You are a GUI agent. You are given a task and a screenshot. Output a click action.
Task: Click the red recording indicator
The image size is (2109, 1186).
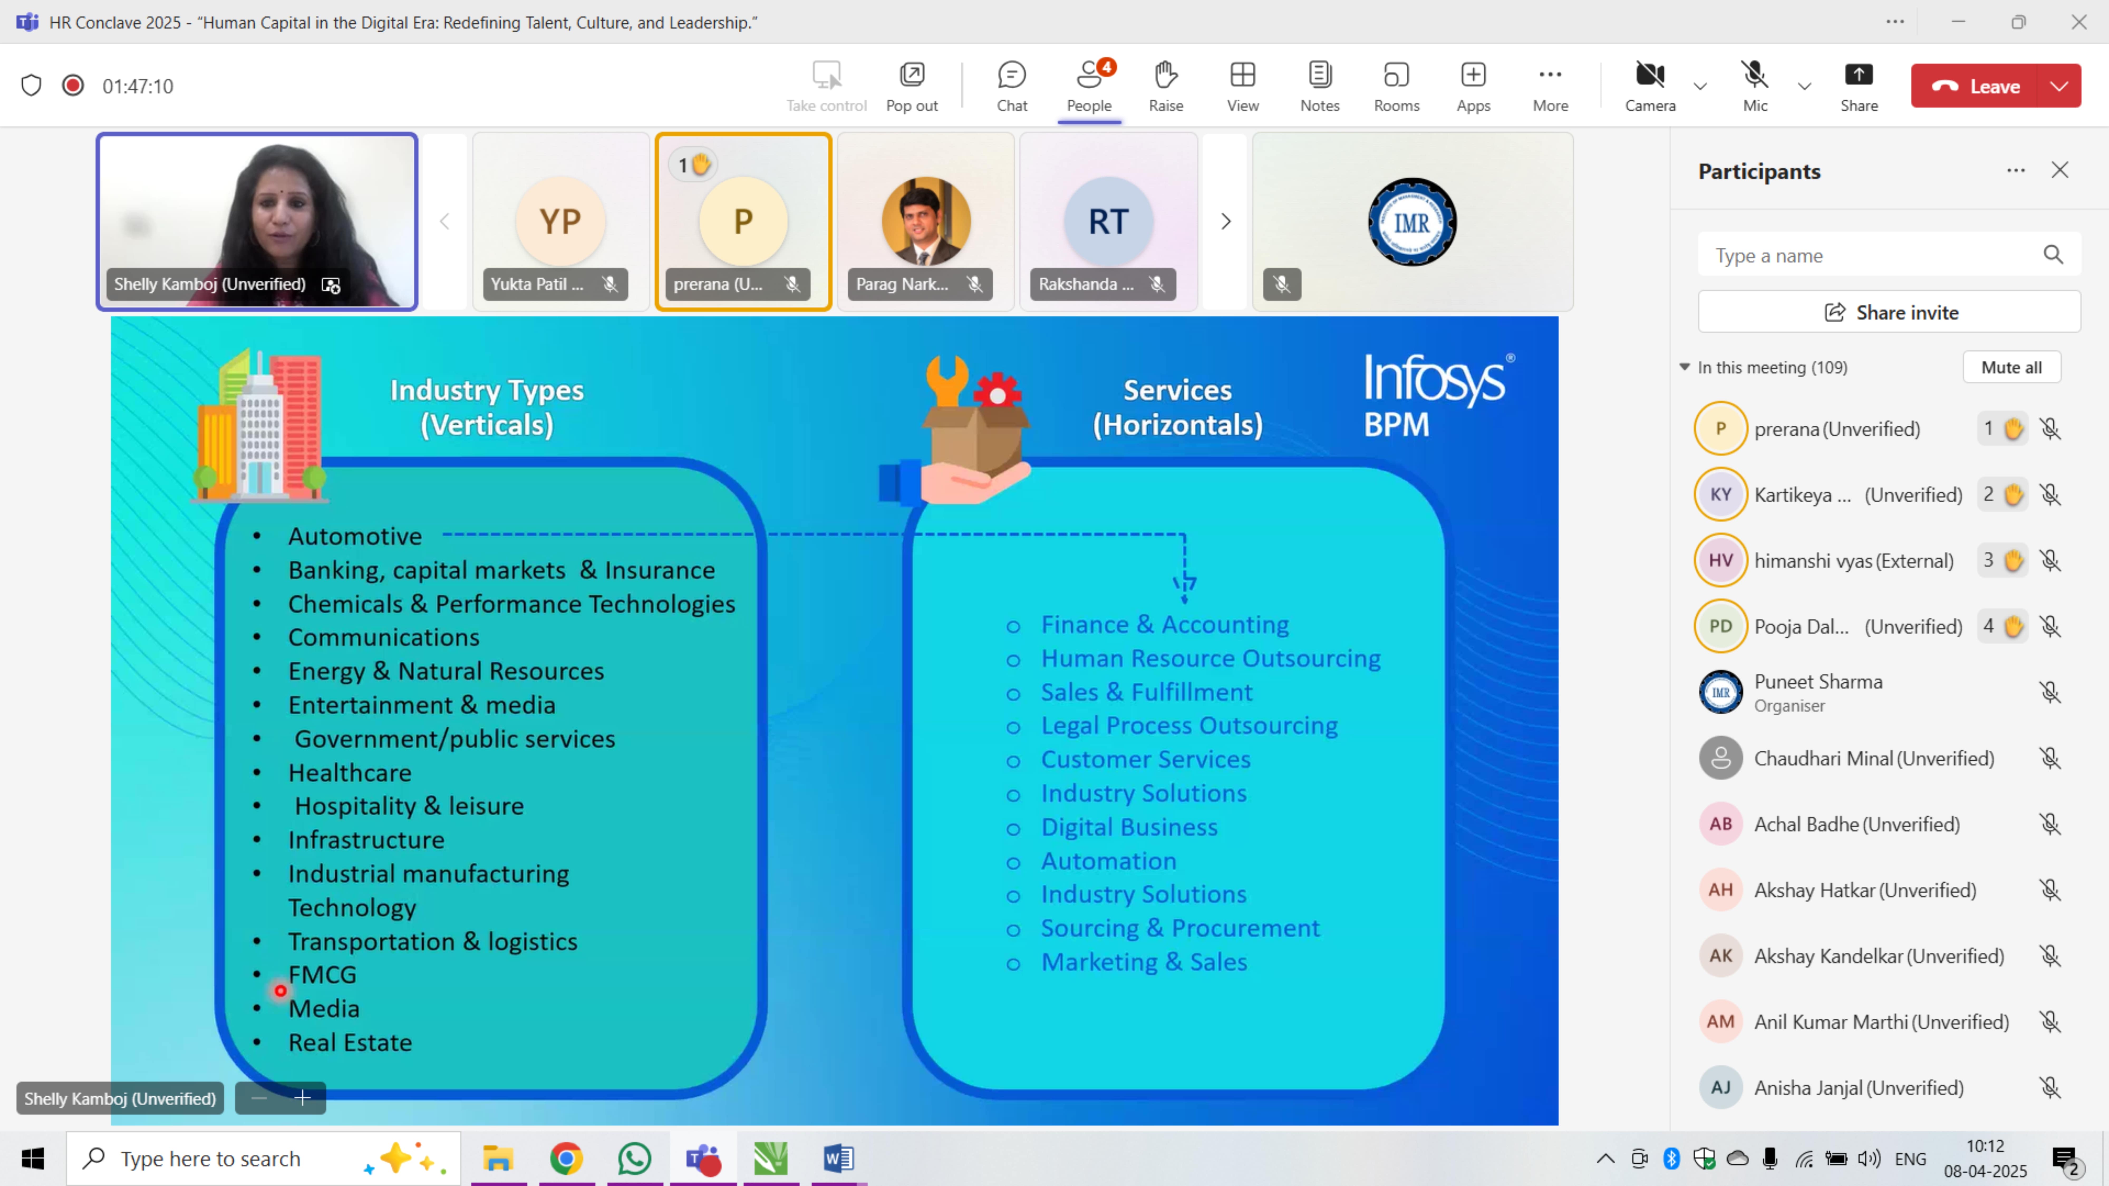pyautogui.click(x=73, y=85)
